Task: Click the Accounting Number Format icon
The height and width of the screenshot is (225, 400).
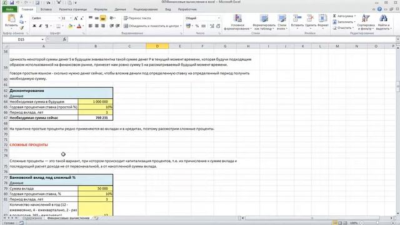Action: click(188, 26)
